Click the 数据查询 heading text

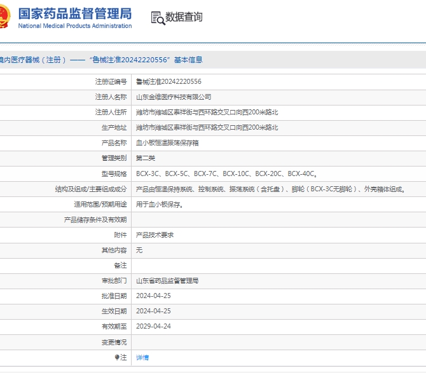(x=184, y=17)
